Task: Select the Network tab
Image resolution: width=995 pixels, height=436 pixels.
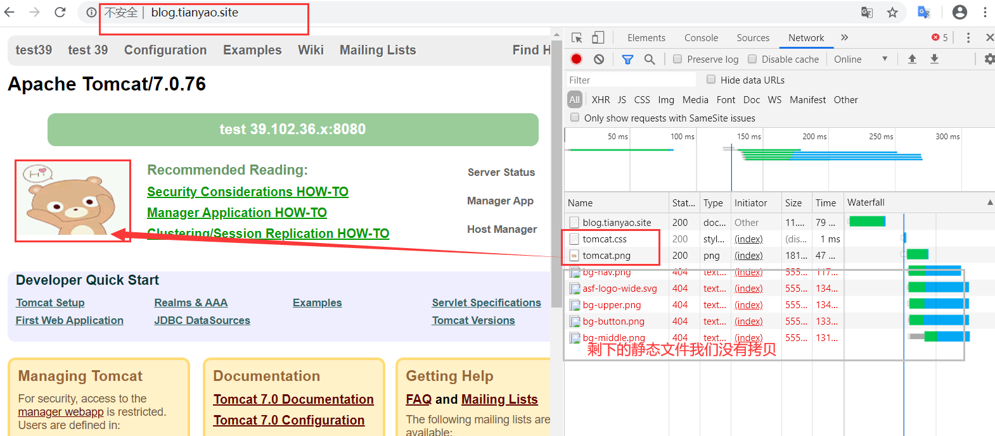Action: pos(806,38)
